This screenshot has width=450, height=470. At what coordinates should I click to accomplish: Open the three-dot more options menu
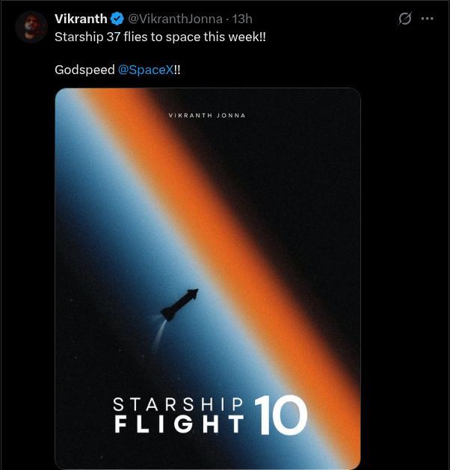pyautogui.click(x=427, y=19)
